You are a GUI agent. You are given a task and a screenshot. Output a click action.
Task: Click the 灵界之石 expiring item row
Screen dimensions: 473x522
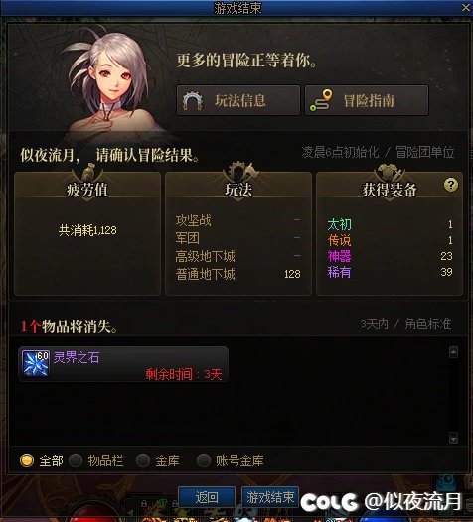[x=123, y=364]
